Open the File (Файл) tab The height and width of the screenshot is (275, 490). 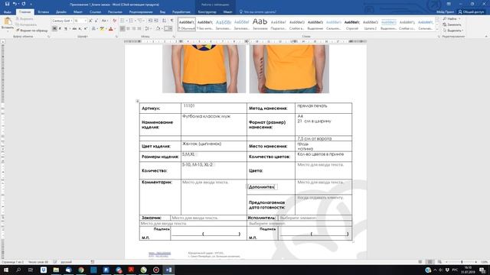(x=7, y=12)
